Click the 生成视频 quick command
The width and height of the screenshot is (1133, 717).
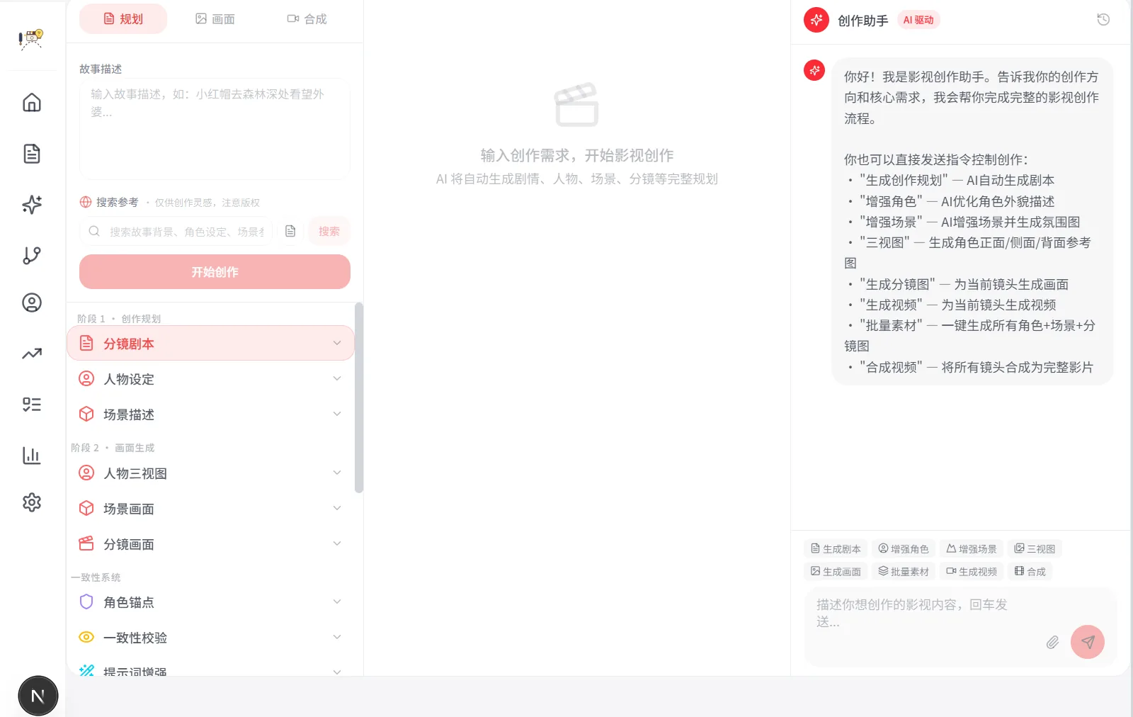point(972,572)
